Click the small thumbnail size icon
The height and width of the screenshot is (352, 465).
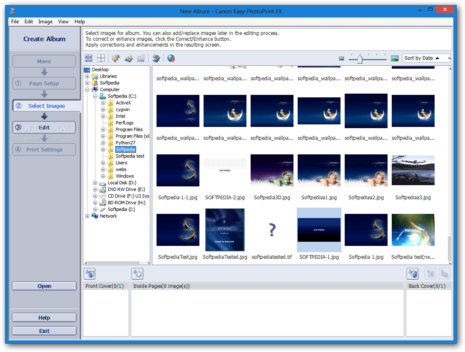341,58
